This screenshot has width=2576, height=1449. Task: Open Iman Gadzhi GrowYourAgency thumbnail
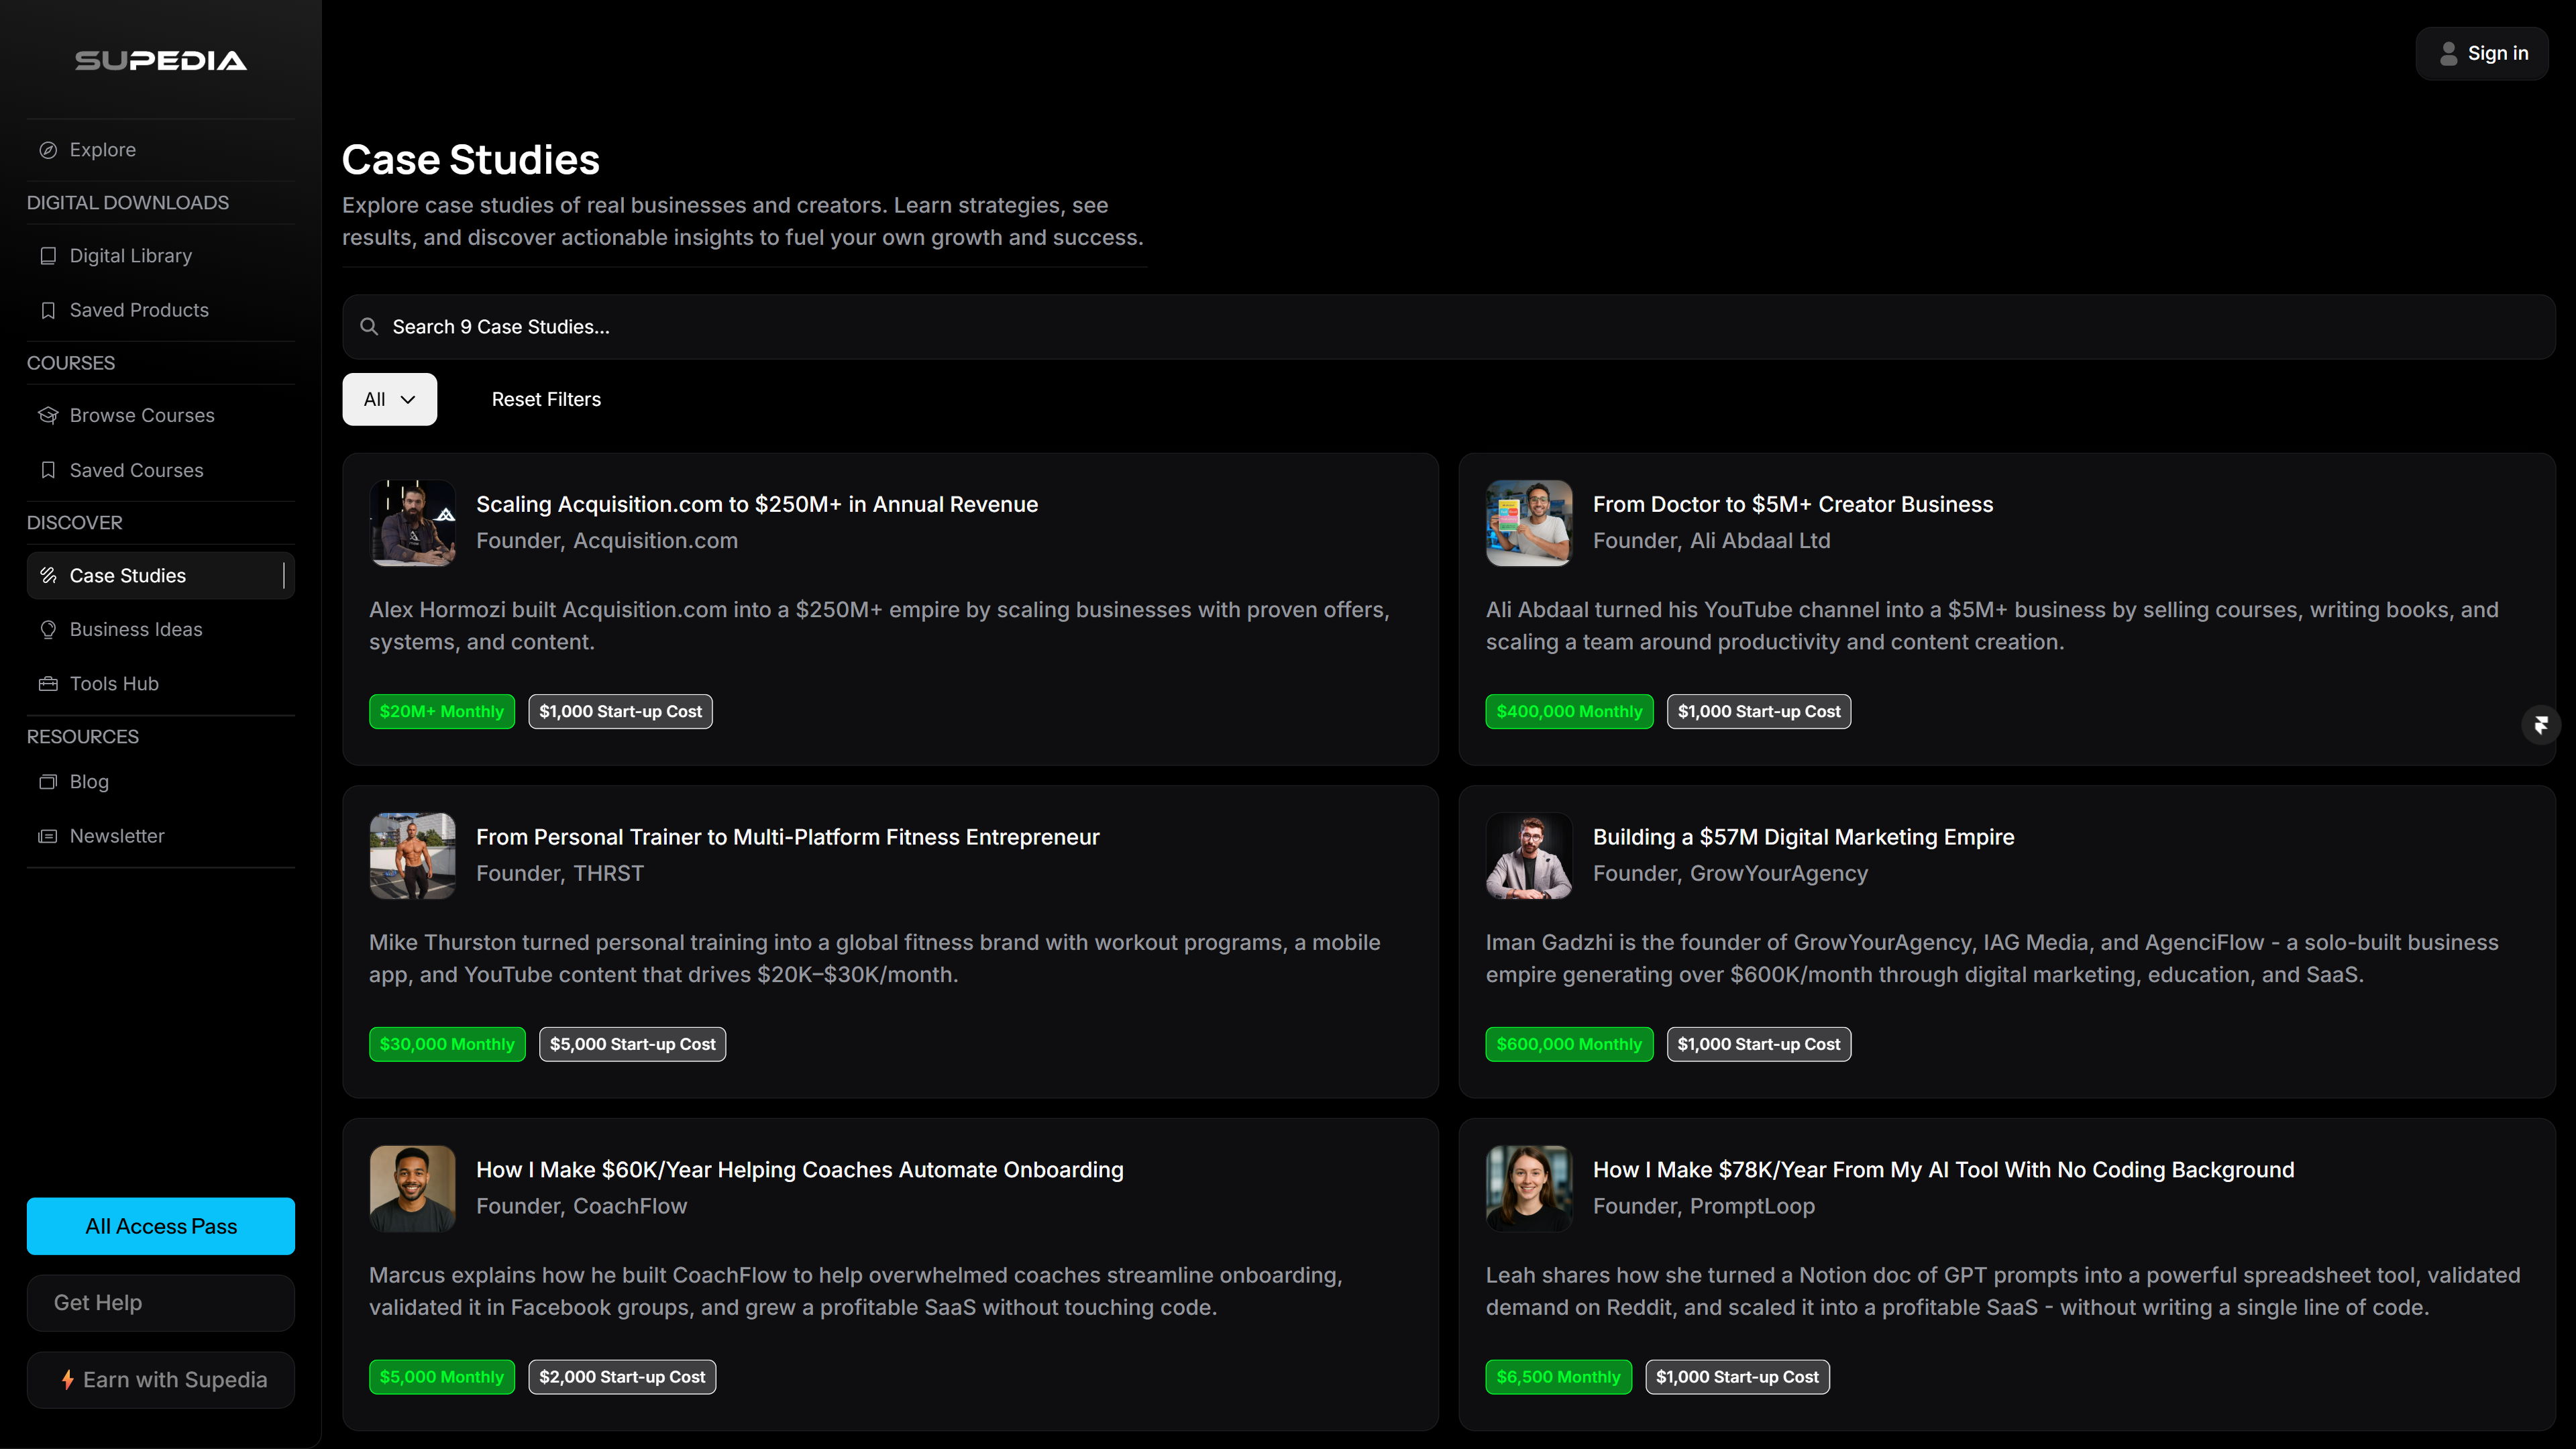(1529, 856)
